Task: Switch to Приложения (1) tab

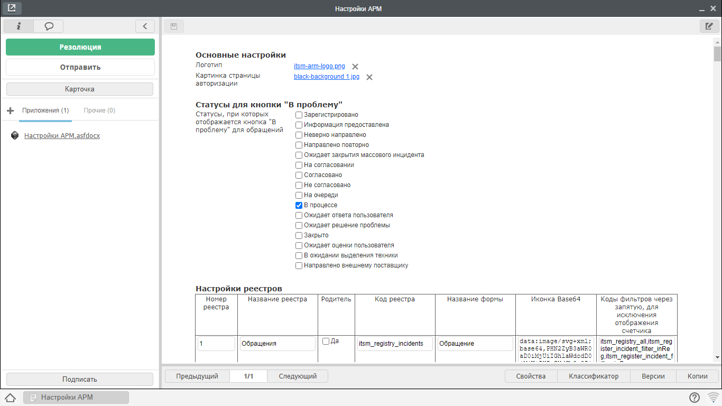Action: [x=45, y=110]
